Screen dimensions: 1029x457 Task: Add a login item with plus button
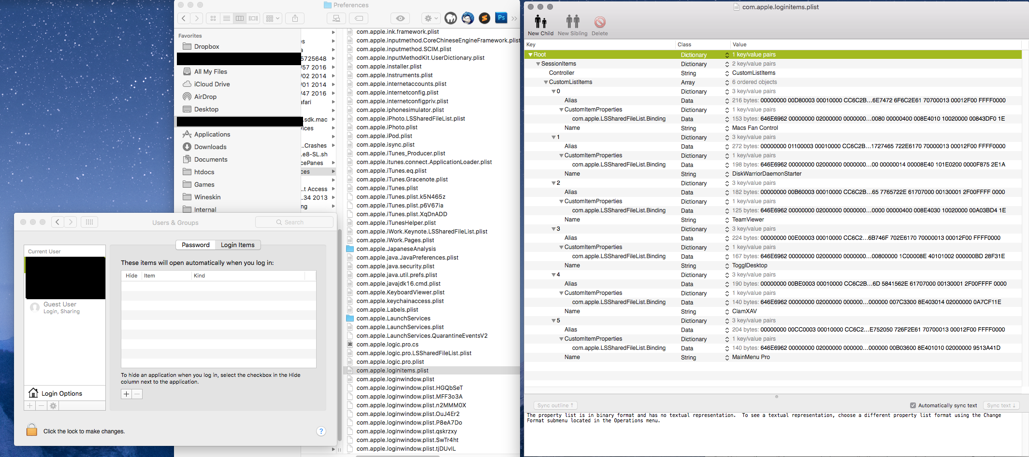click(126, 394)
